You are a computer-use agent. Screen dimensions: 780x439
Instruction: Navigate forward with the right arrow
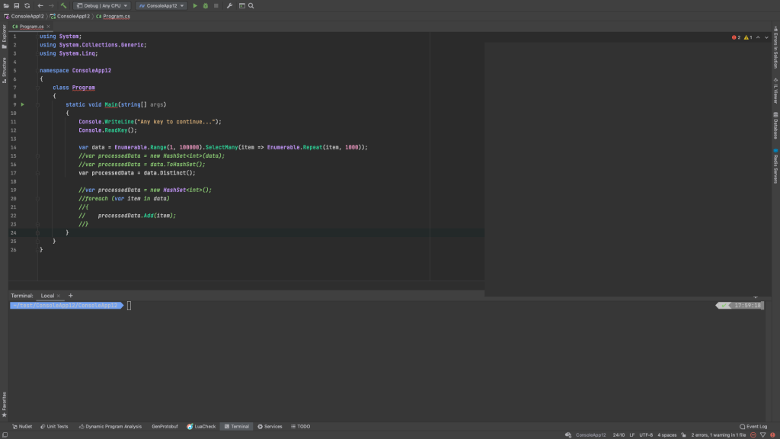coord(51,6)
